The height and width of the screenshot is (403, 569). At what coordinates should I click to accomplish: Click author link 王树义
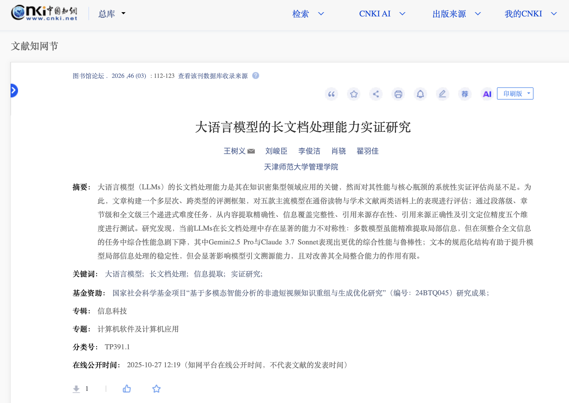[234, 151]
